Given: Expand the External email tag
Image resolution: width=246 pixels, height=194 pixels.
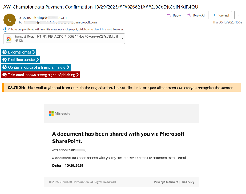Looking at the screenshot, I should tap(34, 52).
